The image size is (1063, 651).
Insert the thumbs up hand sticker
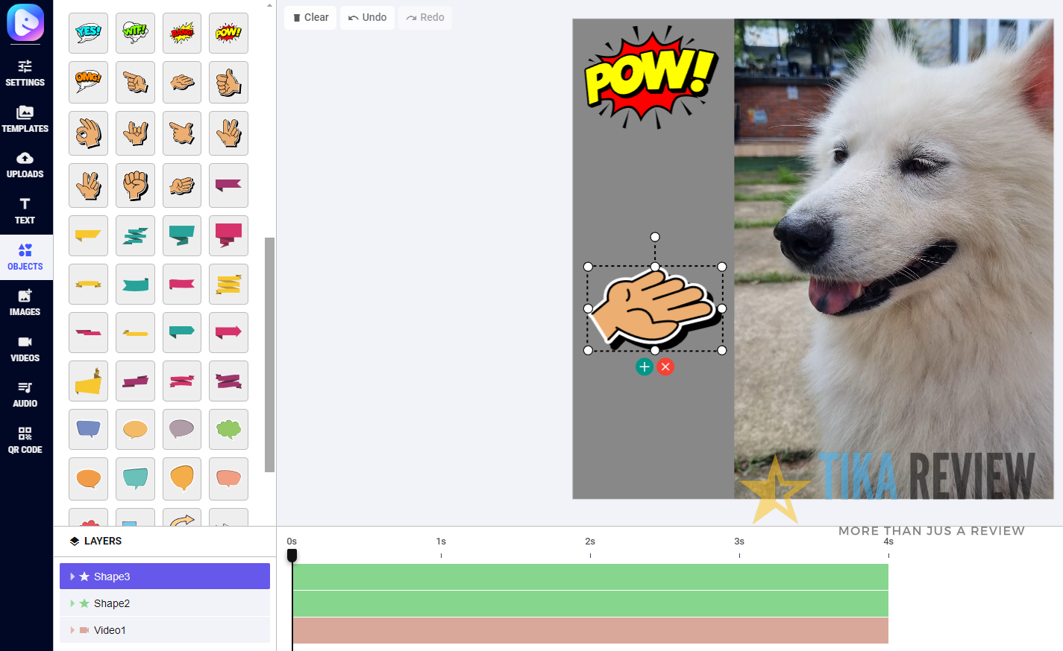click(x=228, y=82)
